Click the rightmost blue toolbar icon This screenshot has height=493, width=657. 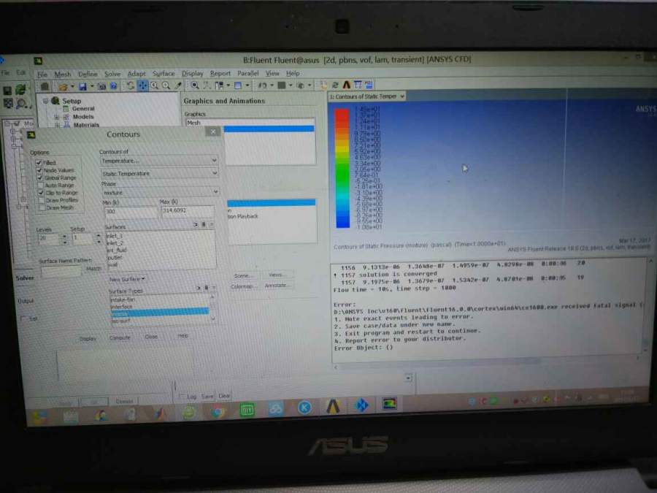369,85
